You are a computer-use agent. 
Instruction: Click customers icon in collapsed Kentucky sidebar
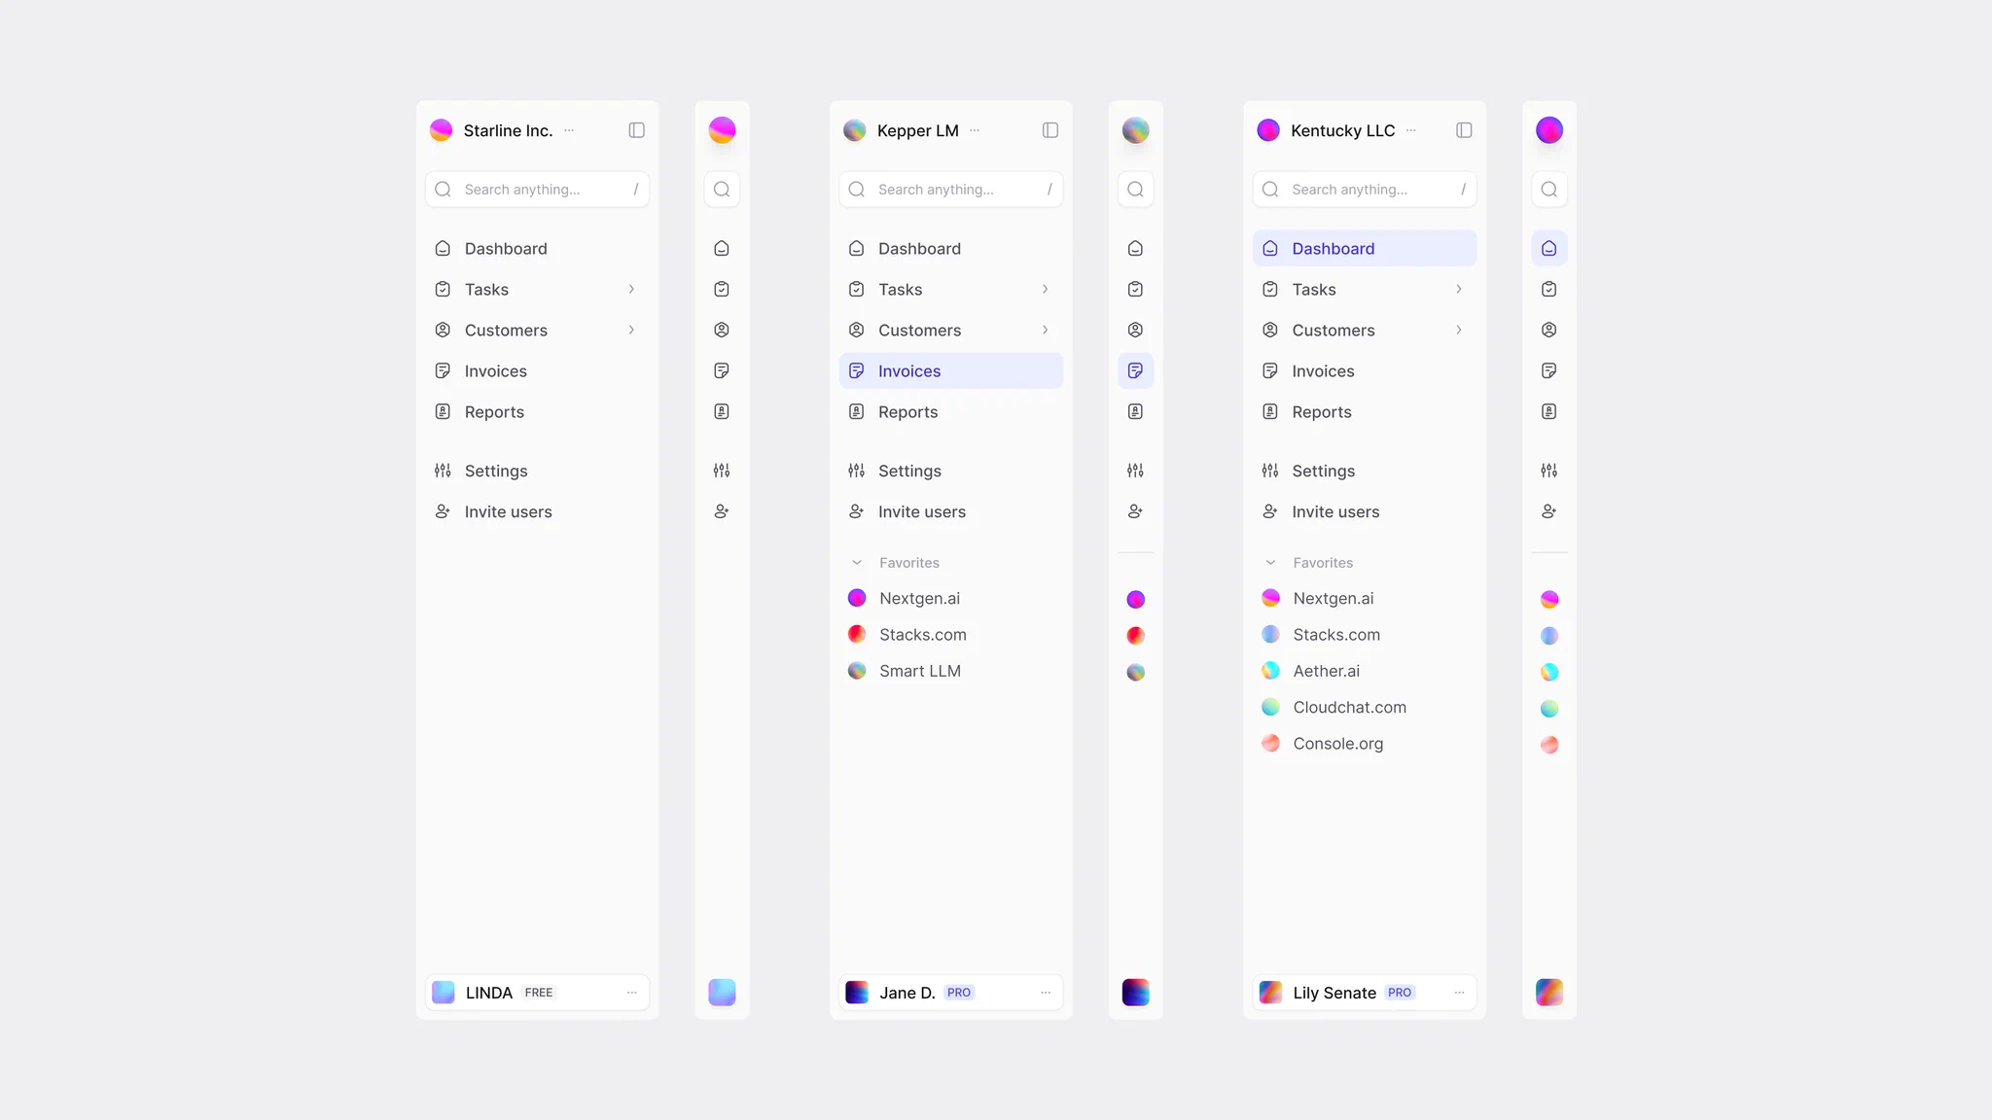(1549, 331)
